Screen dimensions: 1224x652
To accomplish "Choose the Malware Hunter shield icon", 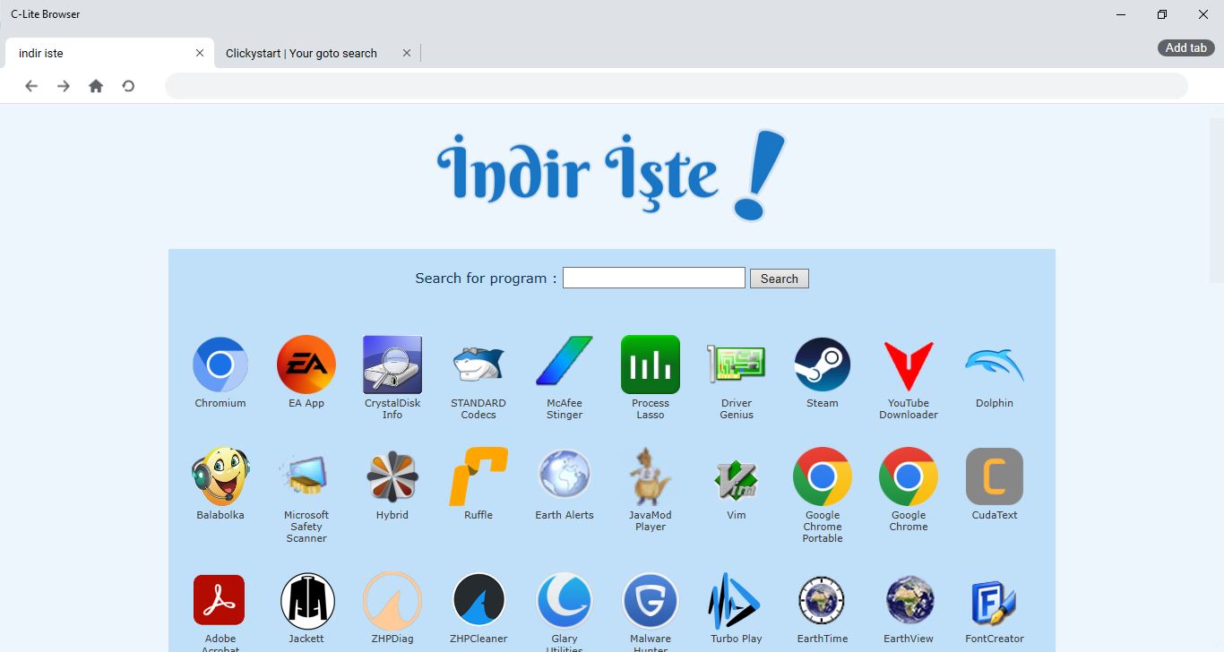I will point(651,600).
